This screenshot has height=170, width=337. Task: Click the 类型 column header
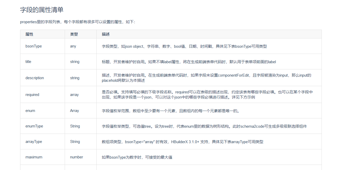pyautogui.click(x=74, y=34)
